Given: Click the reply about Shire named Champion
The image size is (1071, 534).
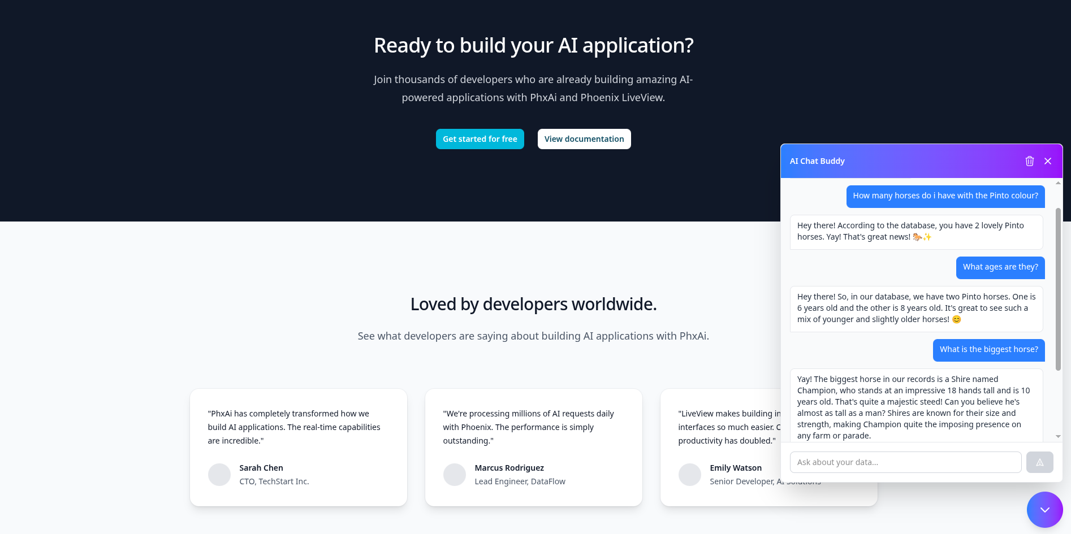Looking at the screenshot, I should click(917, 406).
